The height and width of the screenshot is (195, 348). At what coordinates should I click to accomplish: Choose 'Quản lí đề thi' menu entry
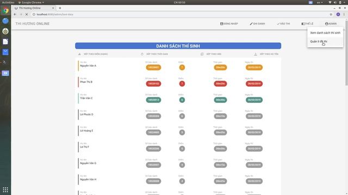pos(325,42)
